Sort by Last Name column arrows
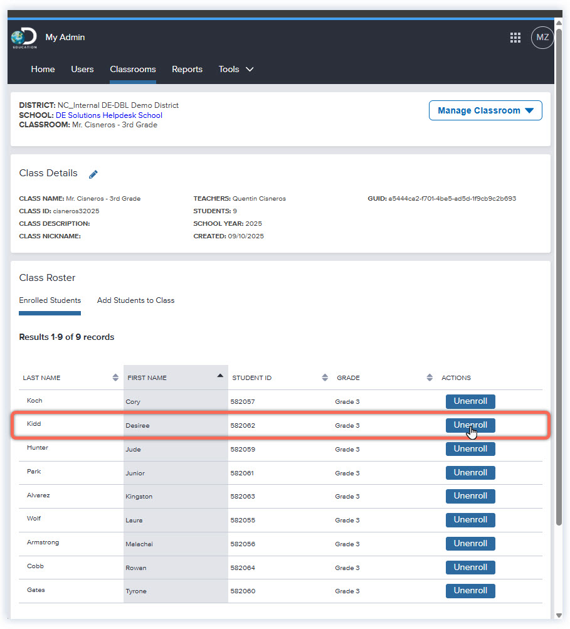570x629 pixels. tap(115, 378)
